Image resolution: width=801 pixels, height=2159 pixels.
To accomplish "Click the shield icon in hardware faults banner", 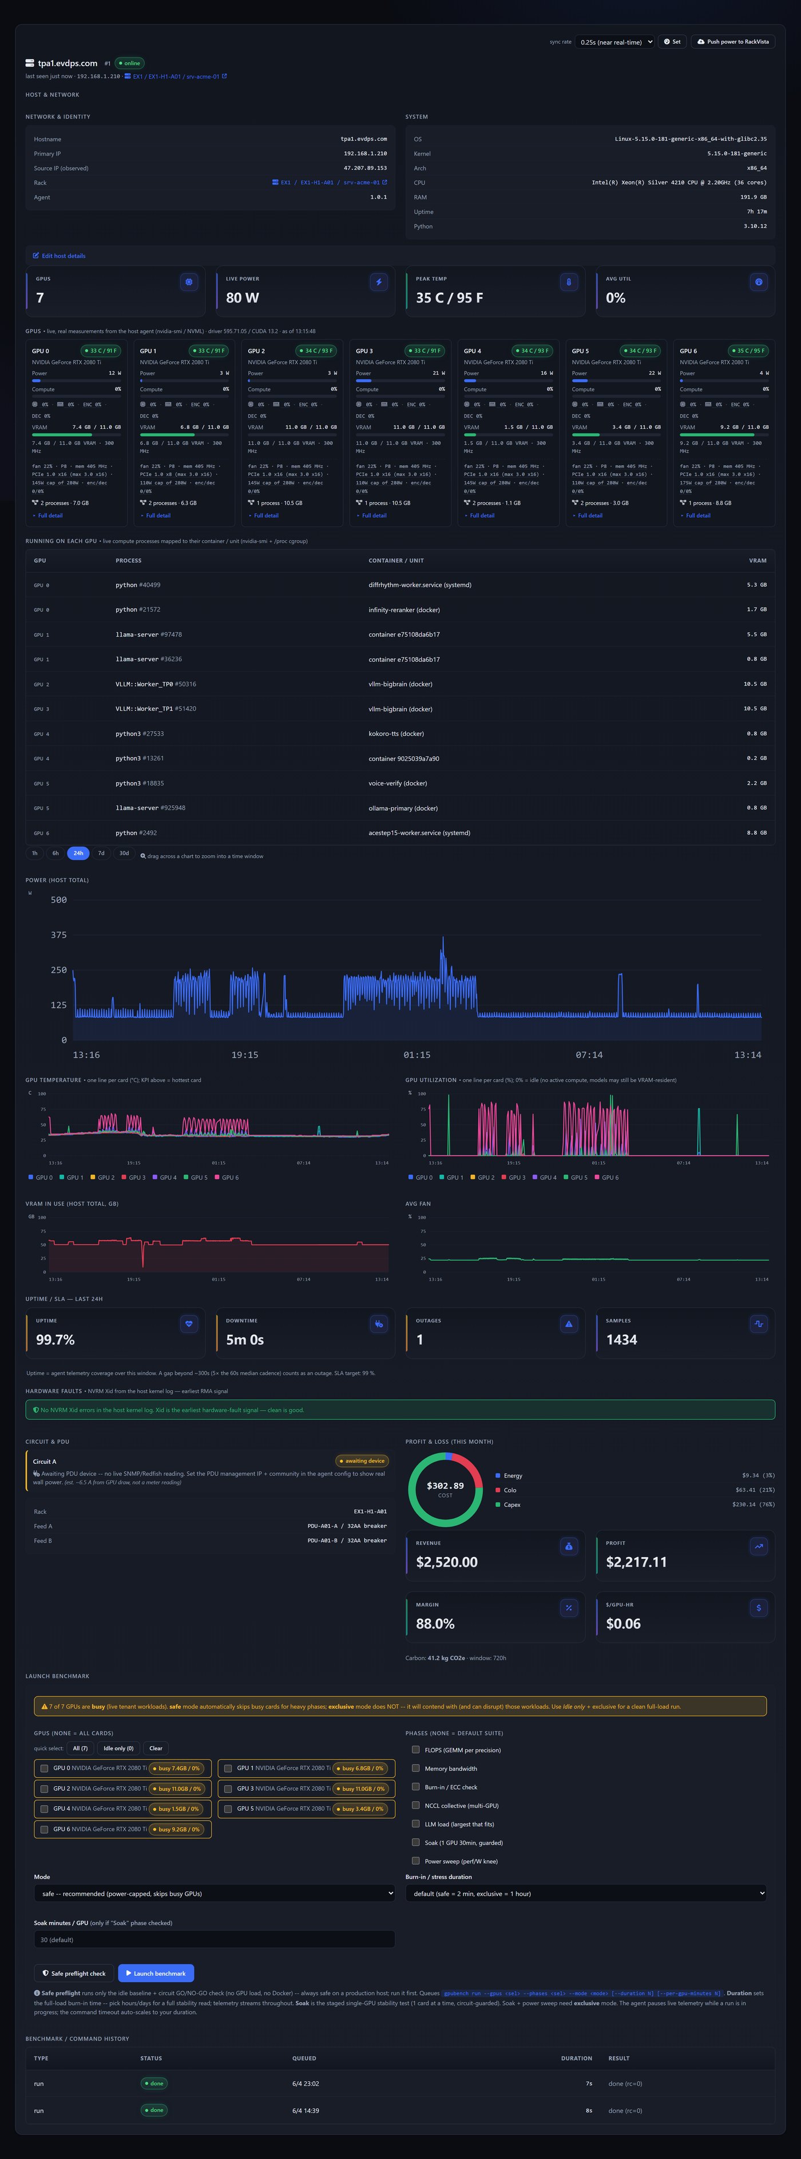I will (x=36, y=1410).
